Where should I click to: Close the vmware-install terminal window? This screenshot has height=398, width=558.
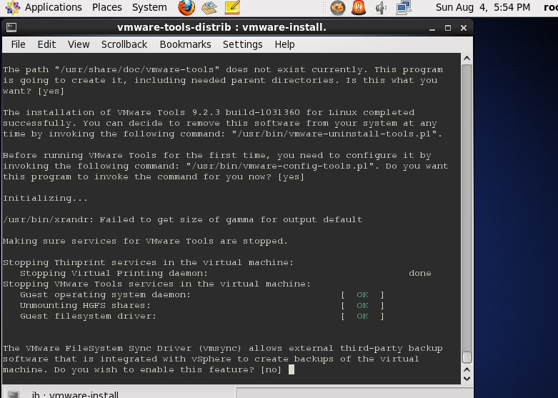tap(464, 28)
